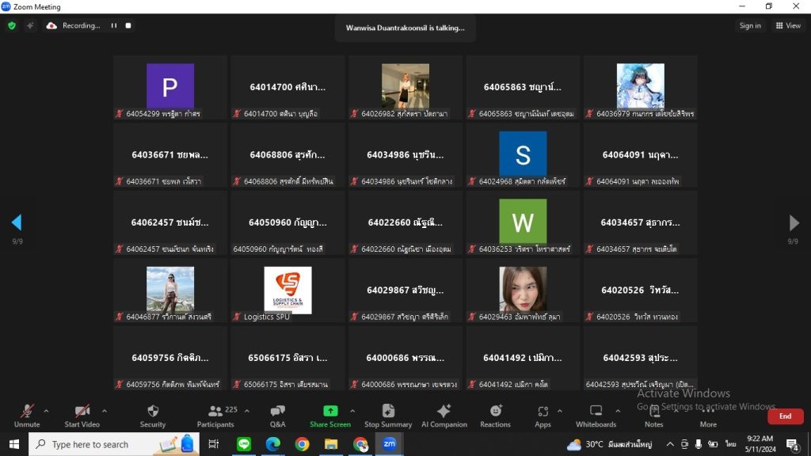Viewport: 811px width, 456px height.
Task: Pause the cloud recording
Action: click(114, 25)
